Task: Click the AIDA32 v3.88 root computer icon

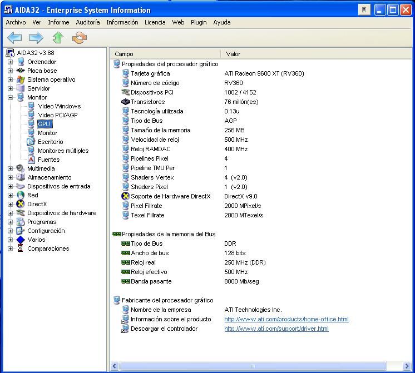Action: 10,53
